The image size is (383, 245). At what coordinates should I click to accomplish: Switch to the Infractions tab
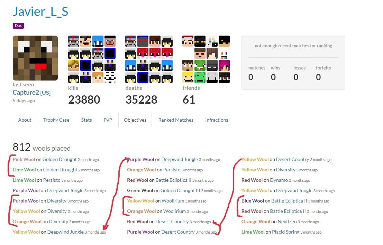tap(217, 120)
